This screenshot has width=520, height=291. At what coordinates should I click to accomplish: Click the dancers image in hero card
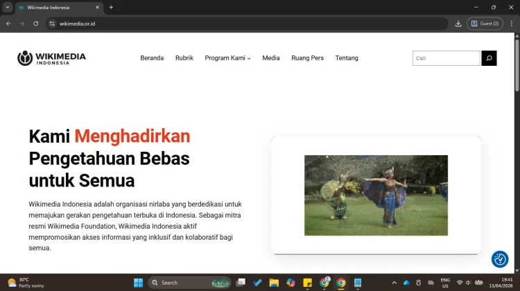[x=376, y=195]
